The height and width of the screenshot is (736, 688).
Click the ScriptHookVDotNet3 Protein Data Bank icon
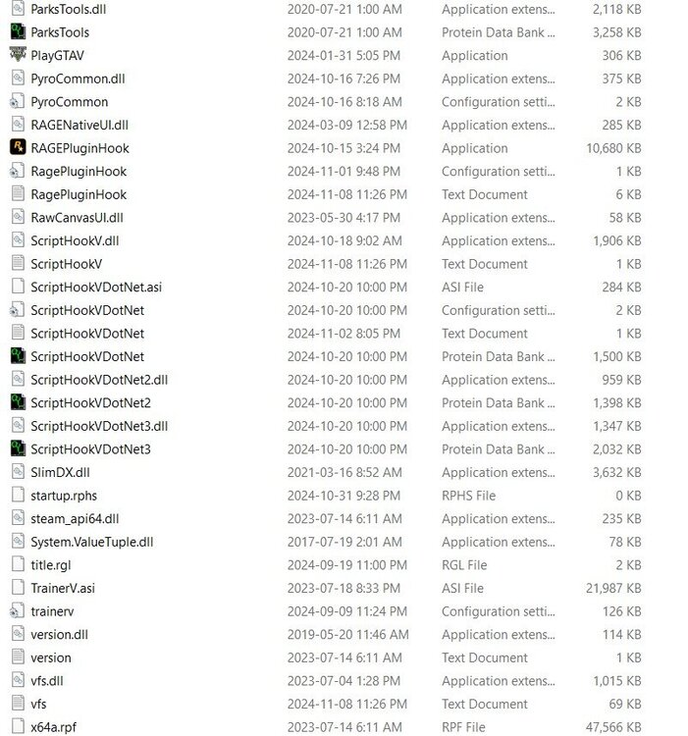click(x=18, y=448)
